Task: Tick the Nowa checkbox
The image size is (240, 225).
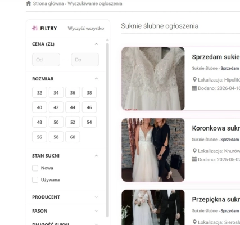Action: pos(35,168)
